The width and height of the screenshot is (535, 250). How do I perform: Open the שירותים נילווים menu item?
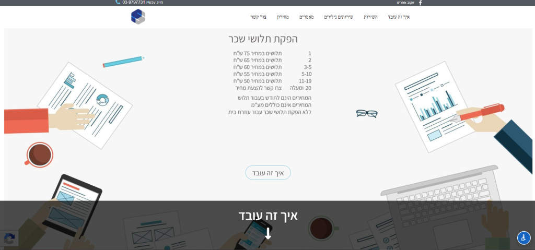pos(339,17)
